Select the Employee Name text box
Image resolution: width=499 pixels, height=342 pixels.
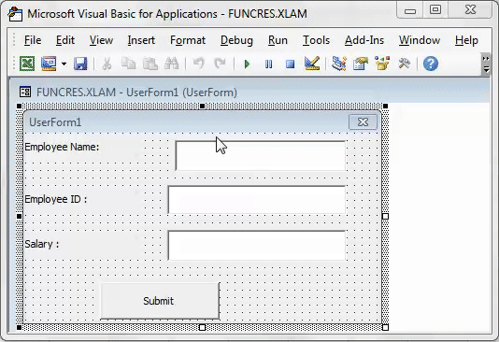261,155
